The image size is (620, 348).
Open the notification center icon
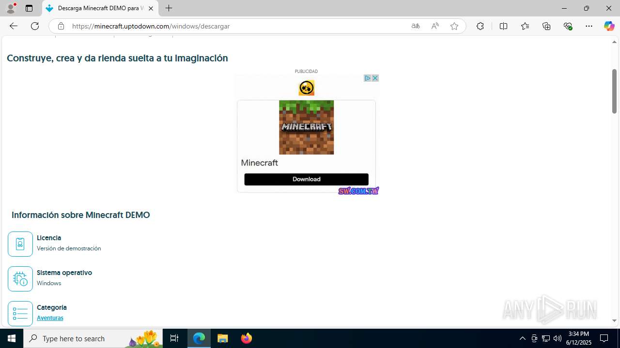pos(604,338)
